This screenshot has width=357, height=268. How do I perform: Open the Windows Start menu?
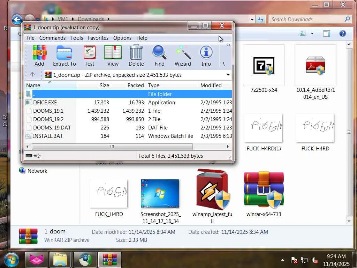12,260
